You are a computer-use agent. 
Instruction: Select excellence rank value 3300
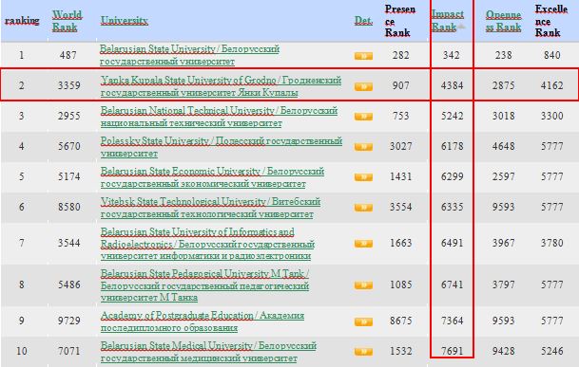point(552,116)
